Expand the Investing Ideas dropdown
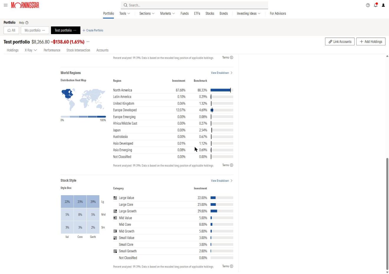 [249, 14]
